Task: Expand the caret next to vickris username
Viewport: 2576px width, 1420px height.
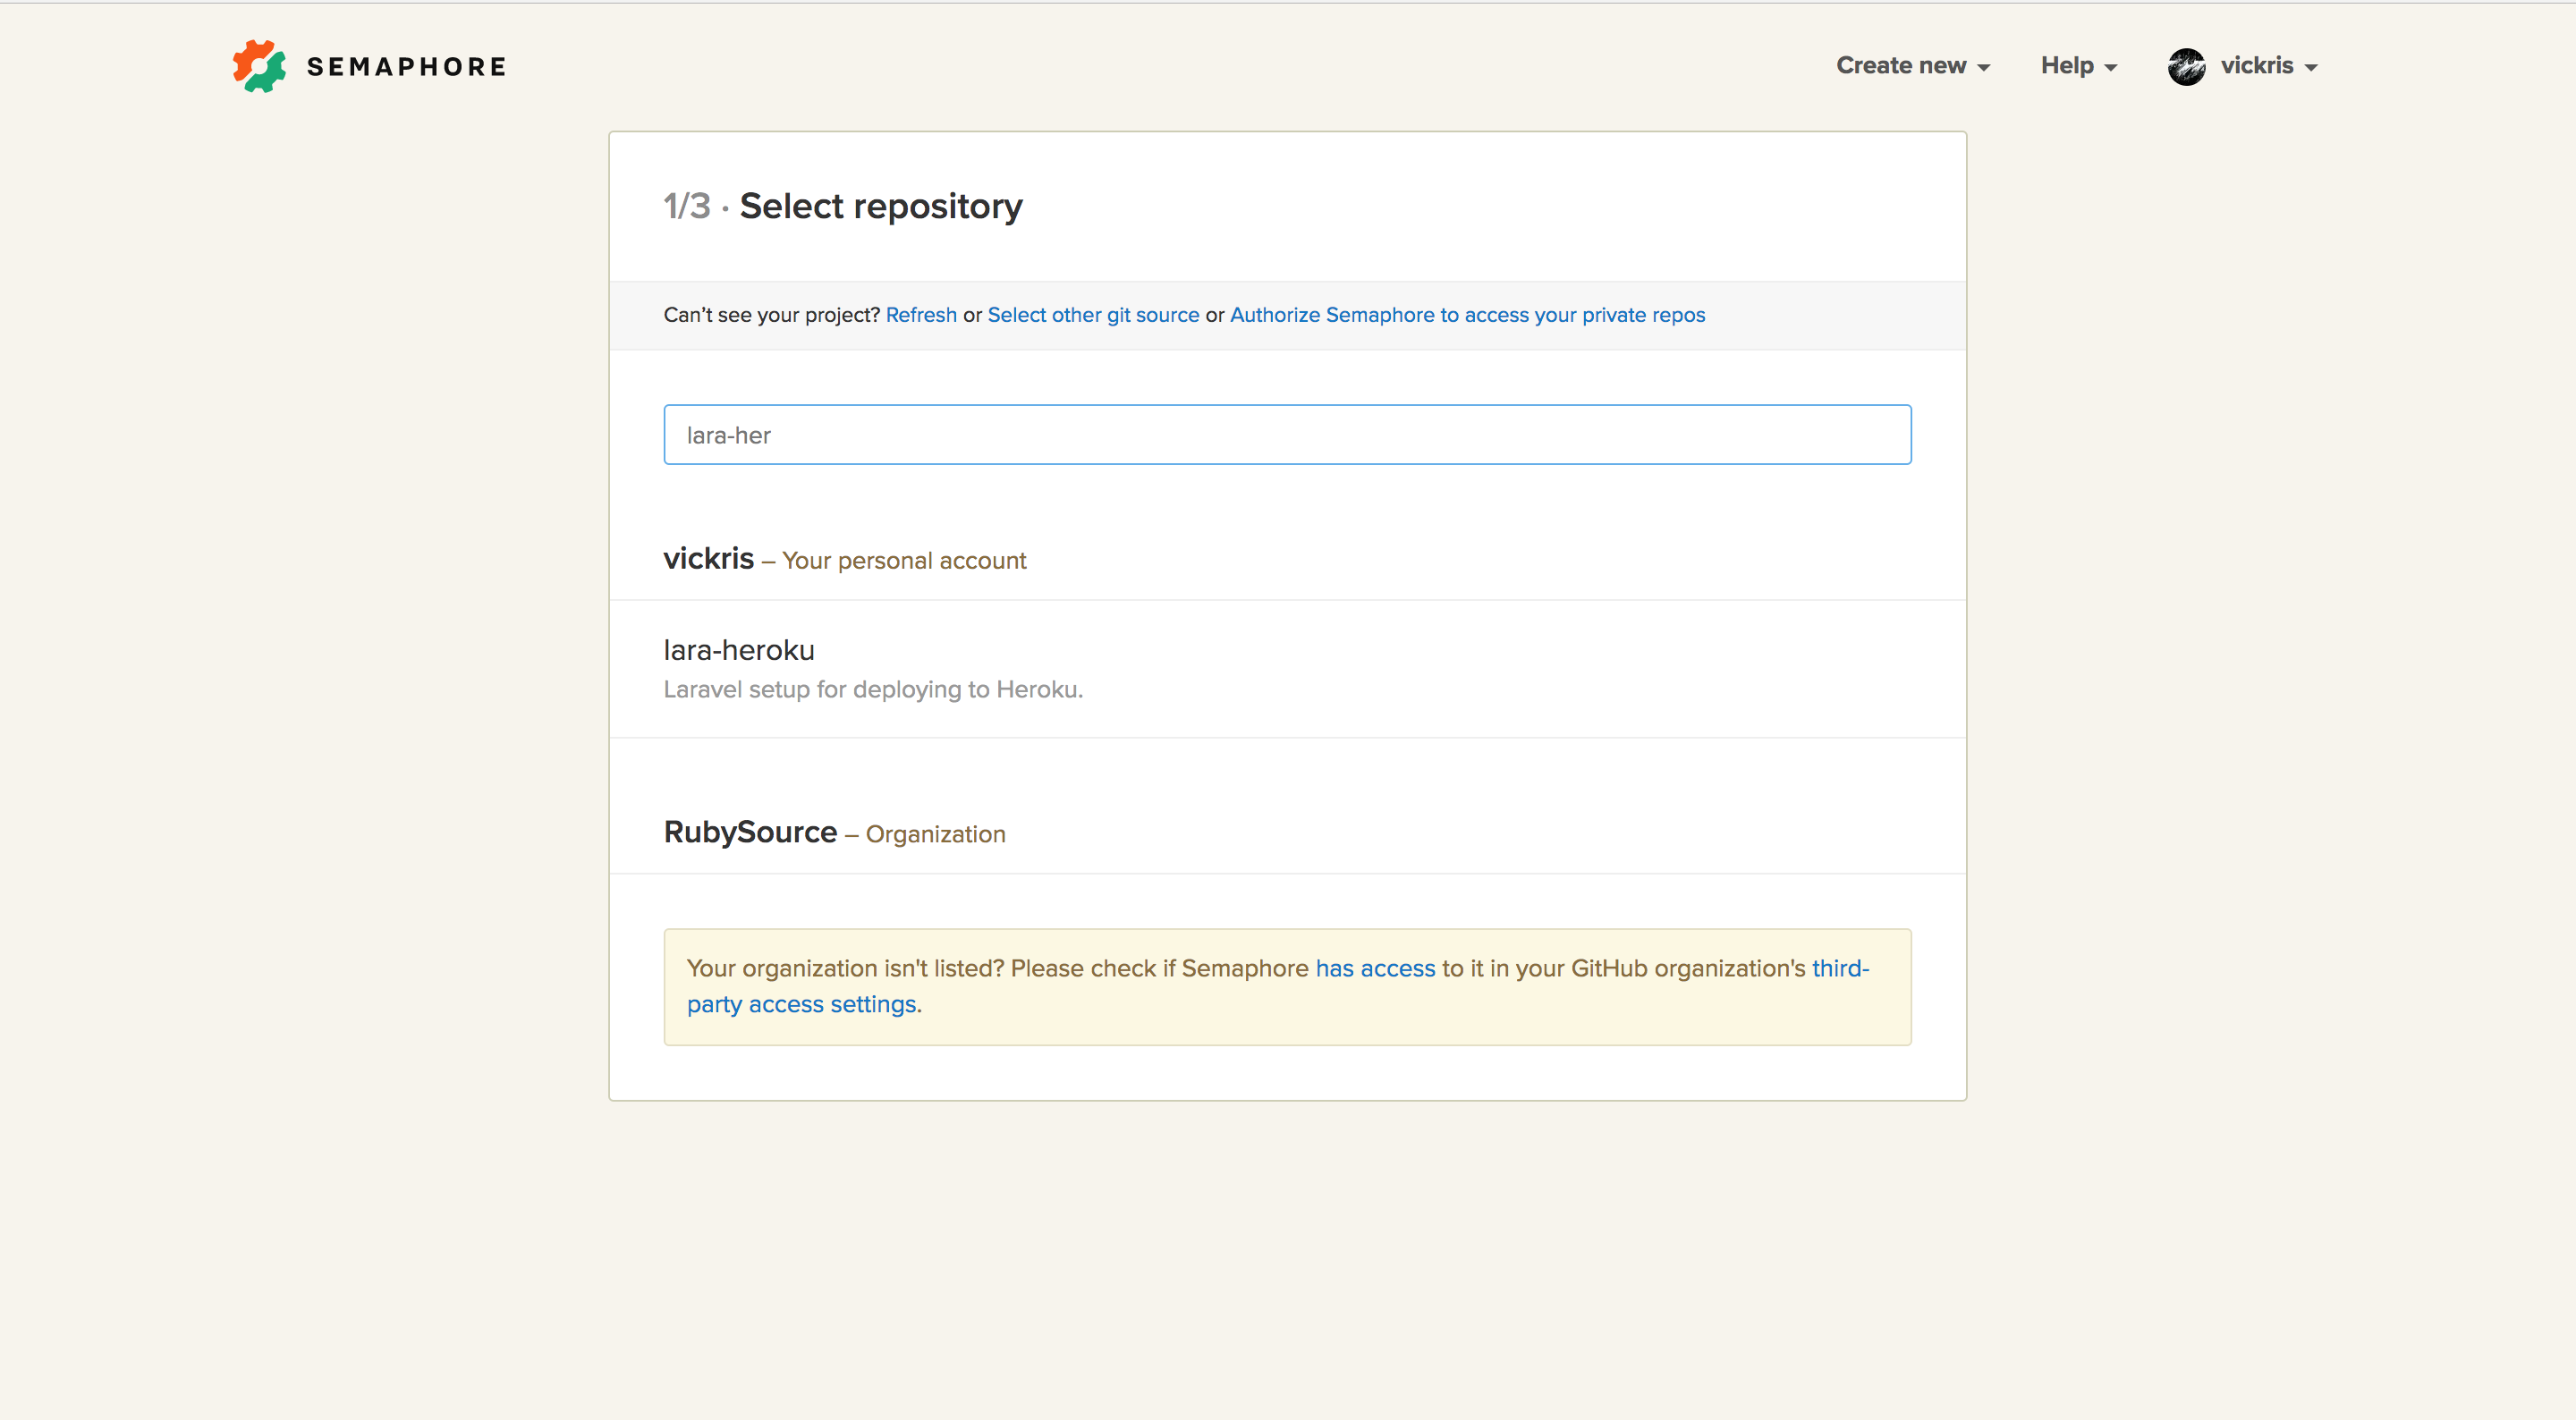Action: [2311, 68]
